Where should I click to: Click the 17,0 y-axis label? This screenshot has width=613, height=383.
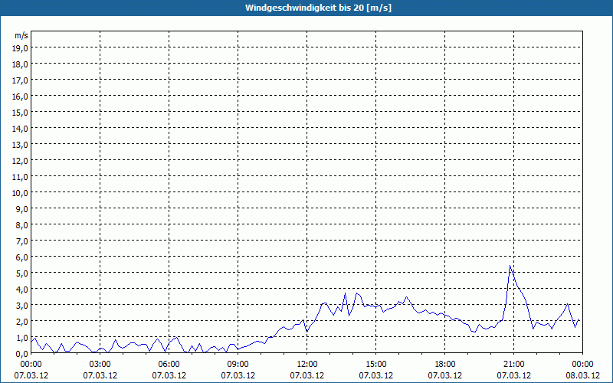pyautogui.click(x=20, y=80)
